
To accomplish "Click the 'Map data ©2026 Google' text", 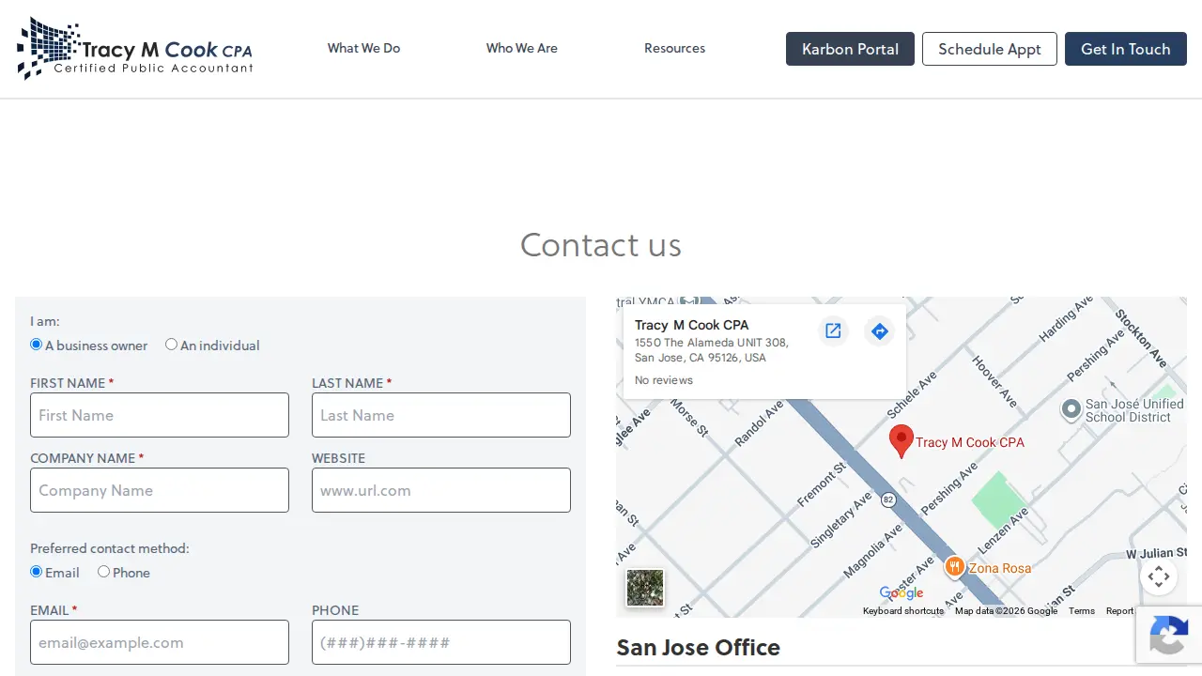I will coord(1007,611).
